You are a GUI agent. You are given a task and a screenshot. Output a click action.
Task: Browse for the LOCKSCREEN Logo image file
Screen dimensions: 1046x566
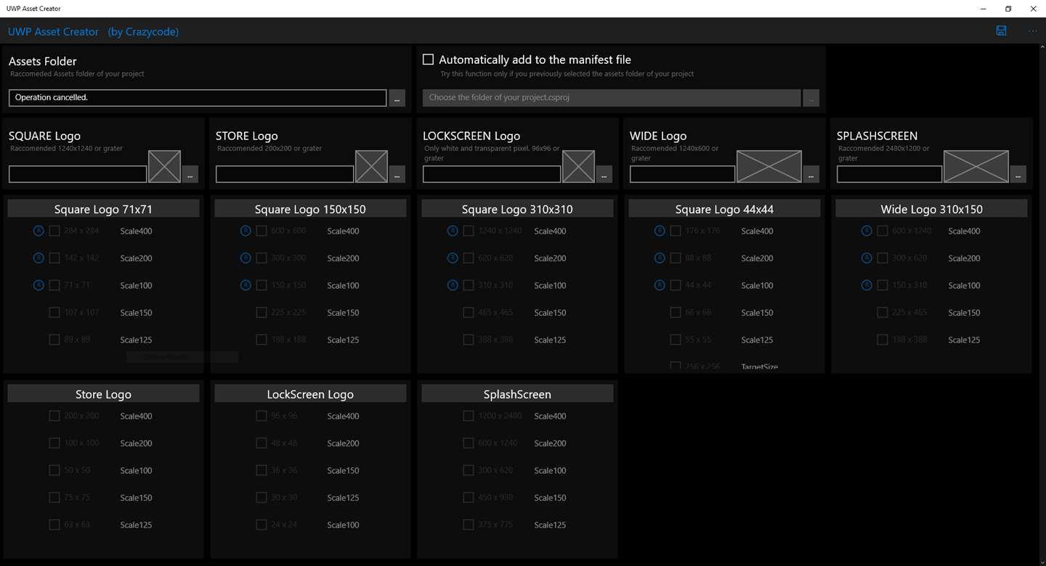(x=604, y=174)
